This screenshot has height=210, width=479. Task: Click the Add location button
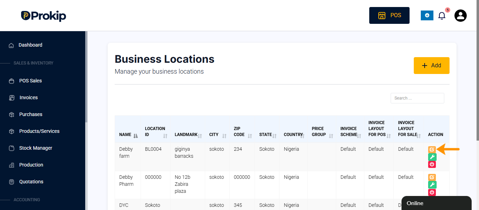click(431, 66)
